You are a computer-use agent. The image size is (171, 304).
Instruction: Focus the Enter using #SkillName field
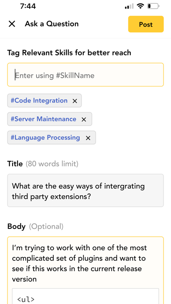[x=85, y=75]
